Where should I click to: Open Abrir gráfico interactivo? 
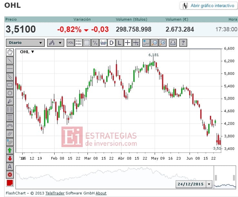(212, 5)
